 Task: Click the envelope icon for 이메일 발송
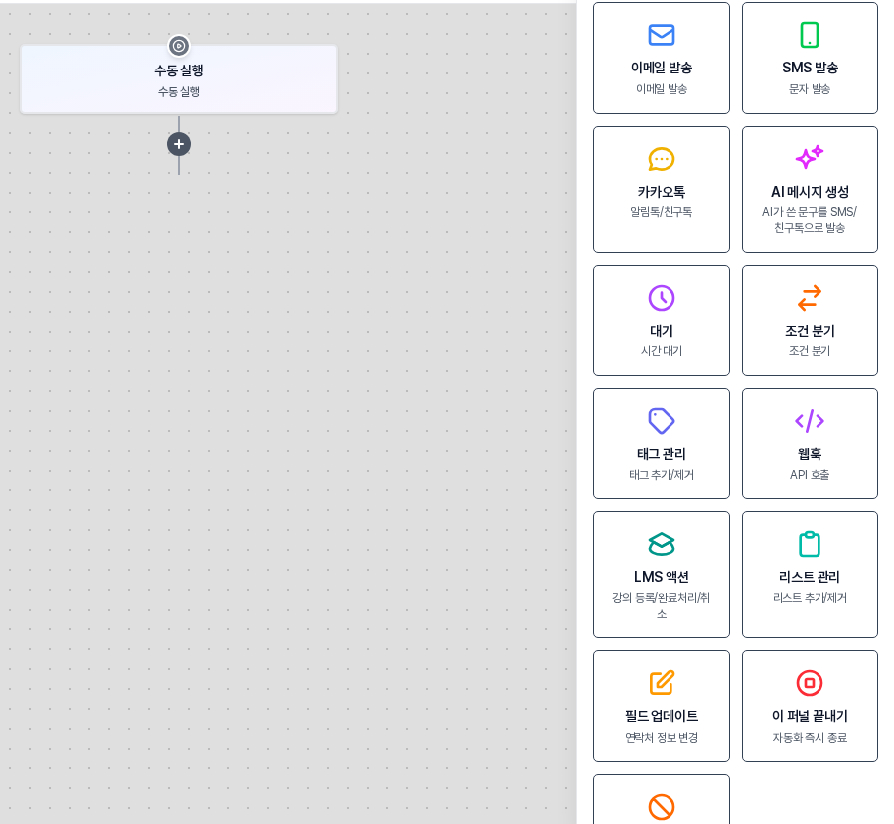[662, 35]
